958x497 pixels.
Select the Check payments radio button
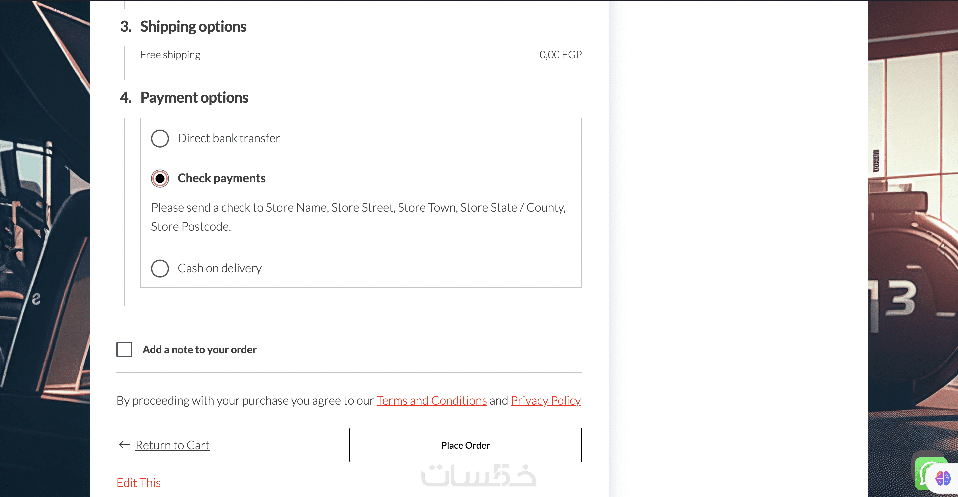coord(160,179)
